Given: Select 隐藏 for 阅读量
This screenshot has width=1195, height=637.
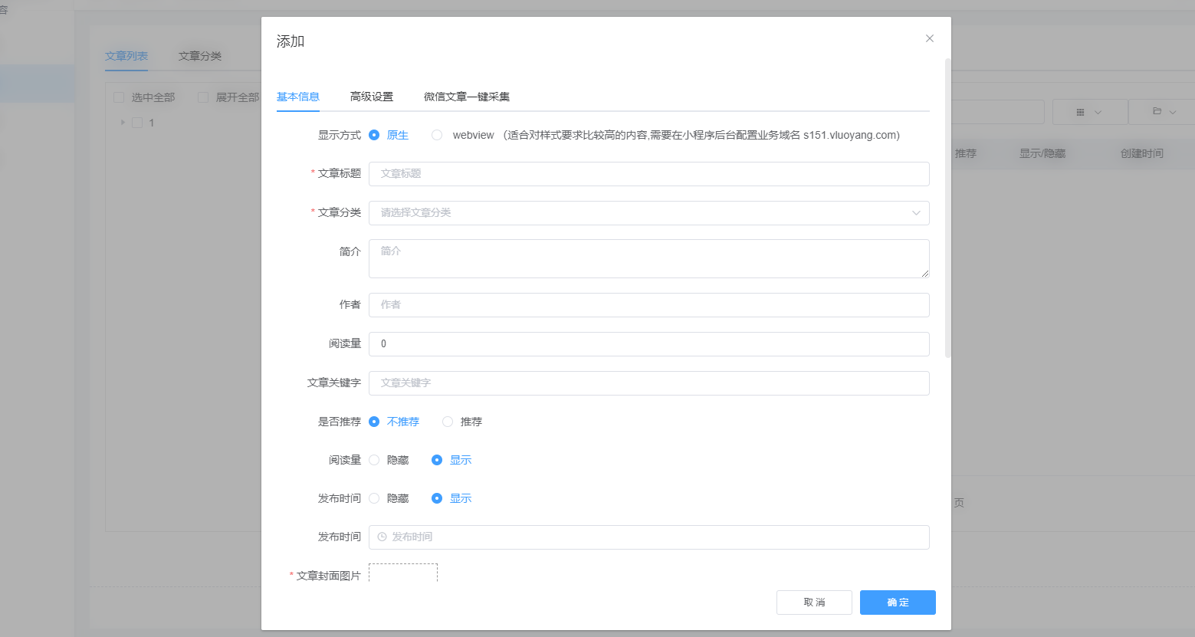Looking at the screenshot, I should 374,460.
